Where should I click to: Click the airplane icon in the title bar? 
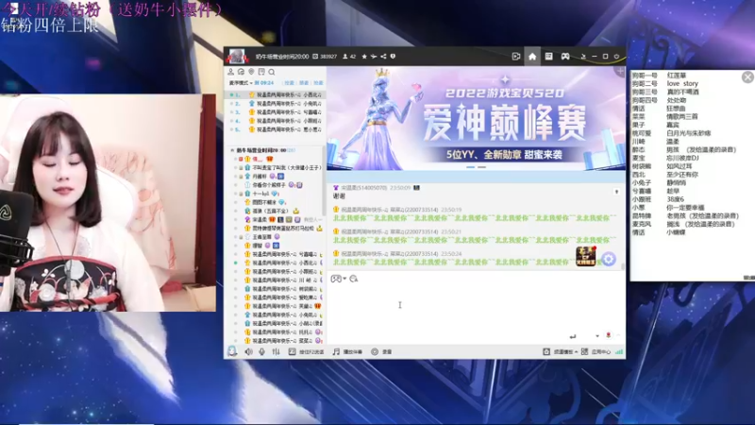(x=374, y=57)
